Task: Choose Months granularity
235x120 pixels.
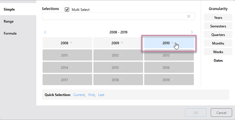Action: pos(218,43)
